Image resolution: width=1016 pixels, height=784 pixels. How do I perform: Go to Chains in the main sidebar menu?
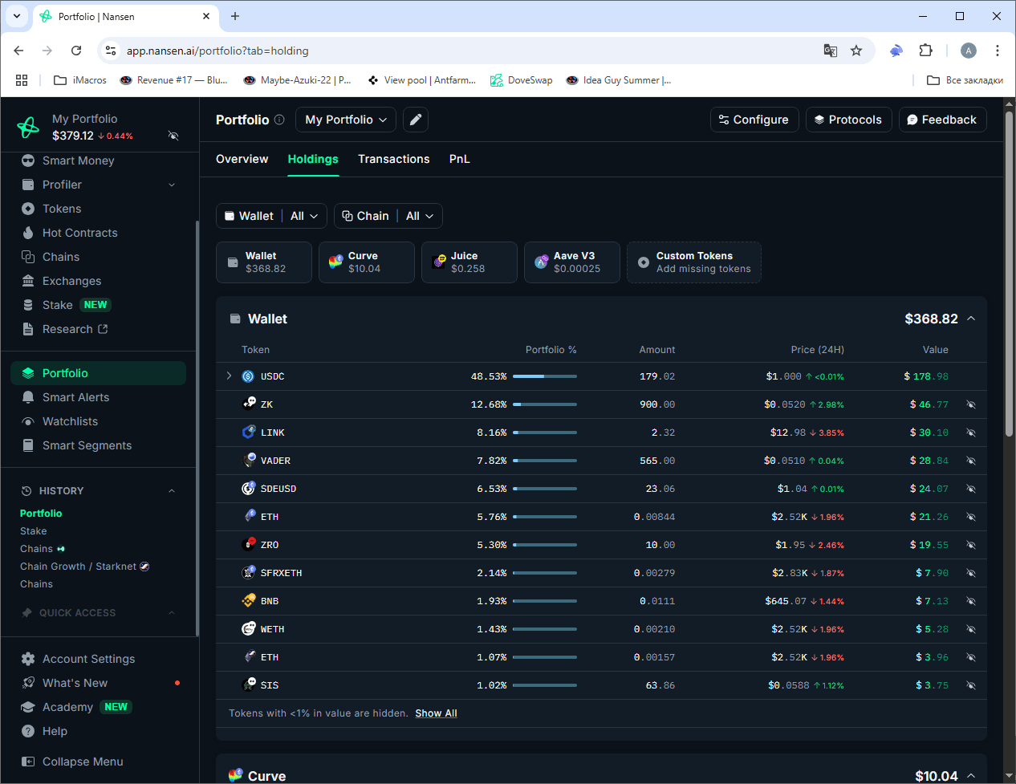[x=61, y=257]
